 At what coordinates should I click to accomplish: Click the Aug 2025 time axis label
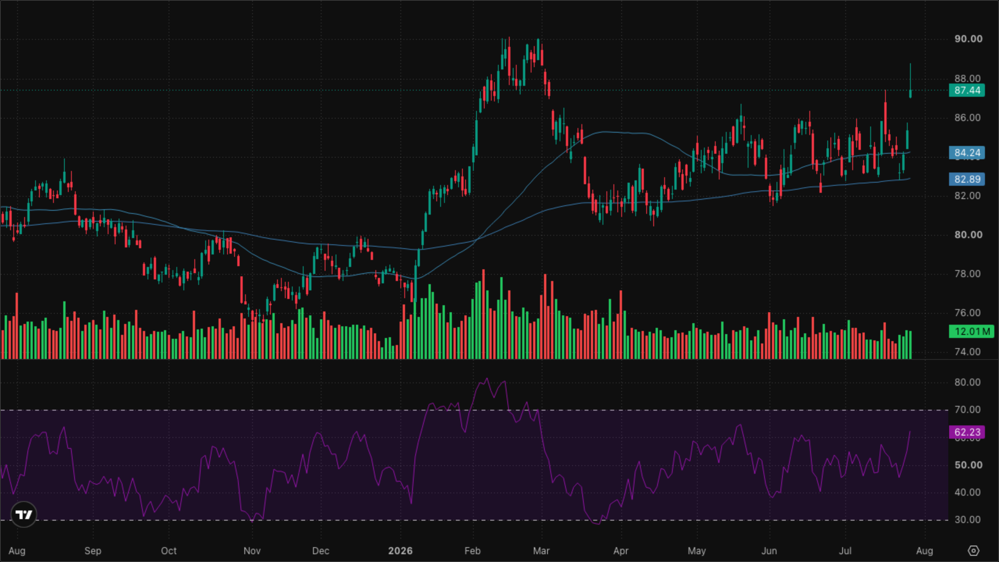click(x=17, y=551)
